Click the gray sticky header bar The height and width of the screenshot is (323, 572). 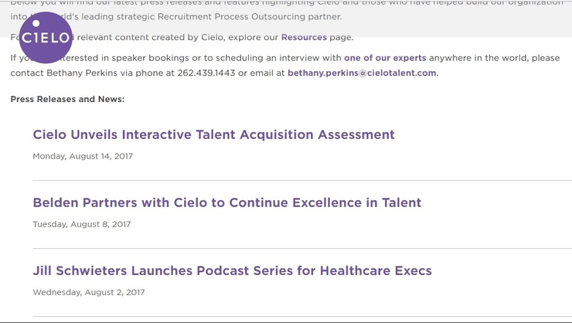point(286,19)
